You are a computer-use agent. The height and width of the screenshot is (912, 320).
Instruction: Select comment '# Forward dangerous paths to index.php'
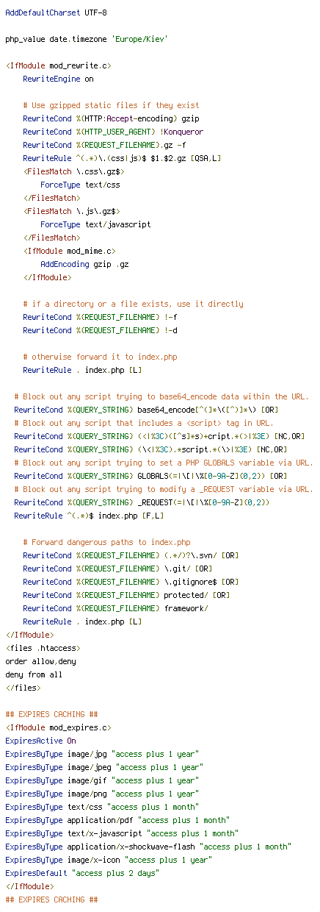coord(106,542)
